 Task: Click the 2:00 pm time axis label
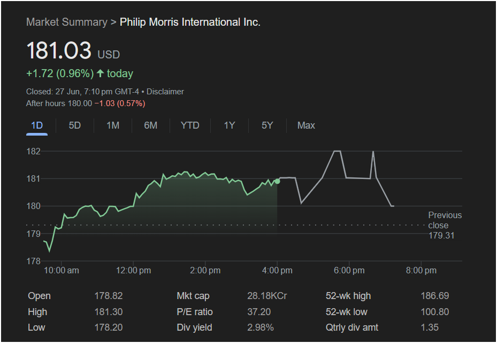point(205,271)
